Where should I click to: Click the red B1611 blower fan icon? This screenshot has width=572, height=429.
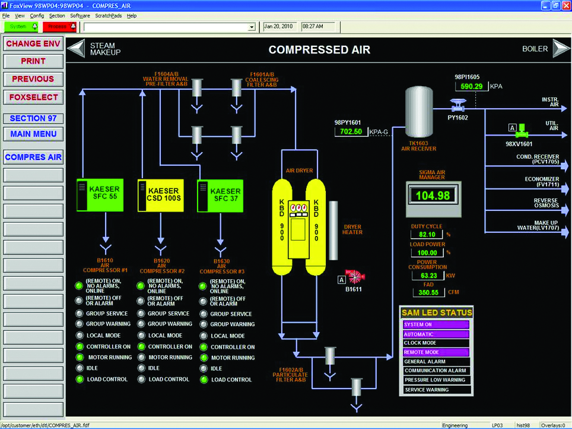(355, 277)
